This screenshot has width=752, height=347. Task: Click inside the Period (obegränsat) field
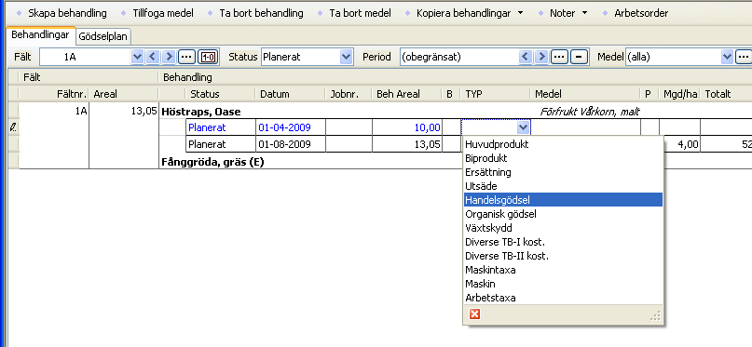(459, 57)
